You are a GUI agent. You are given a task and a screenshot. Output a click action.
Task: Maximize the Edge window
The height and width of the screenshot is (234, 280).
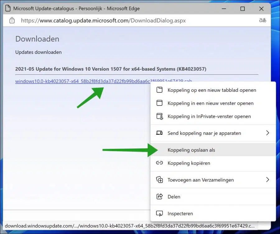point(242,9)
